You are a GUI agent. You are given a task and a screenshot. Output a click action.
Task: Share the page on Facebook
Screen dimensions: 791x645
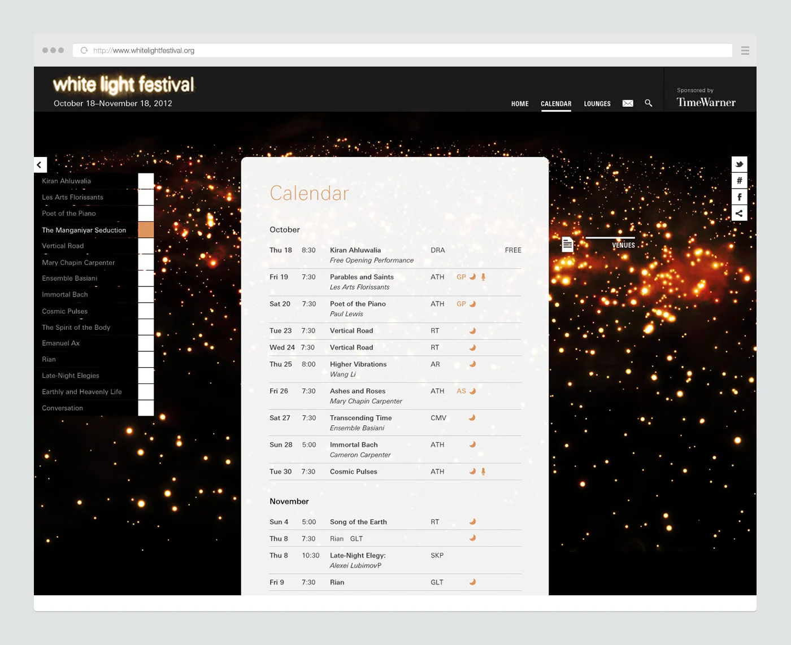coord(739,197)
